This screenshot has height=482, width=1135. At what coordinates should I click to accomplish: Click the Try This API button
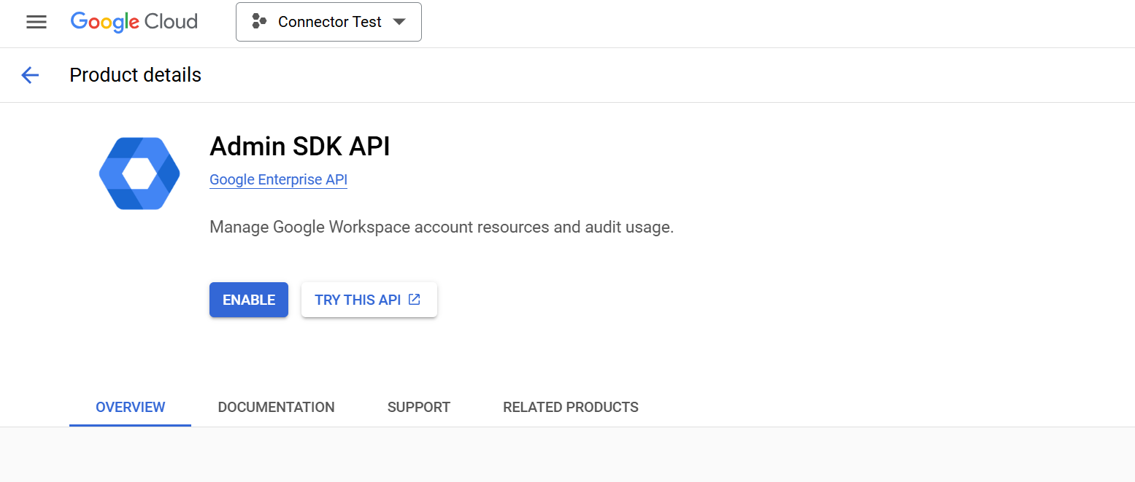[x=369, y=300]
